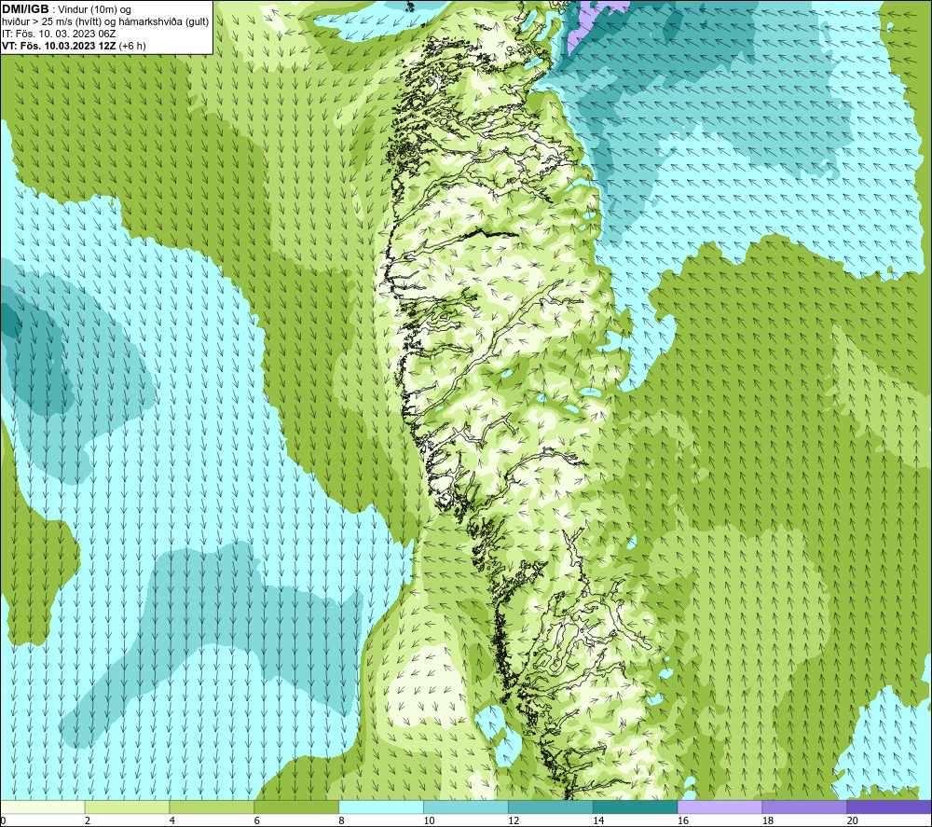Viewport: 932px width, 827px height.
Task: Click the legend scale label '10'
Action: pyautogui.click(x=429, y=820)
